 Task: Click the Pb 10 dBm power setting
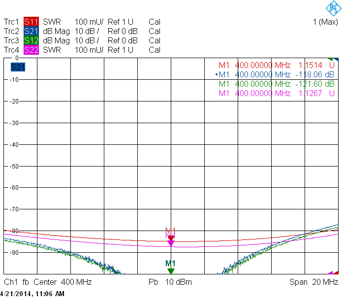(170, 282)
